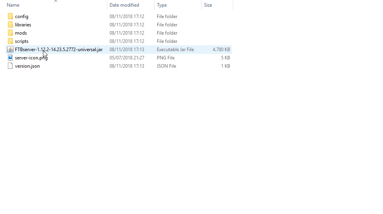Select the scripts folder icon
383x214 pixels.
coord(10,41)
